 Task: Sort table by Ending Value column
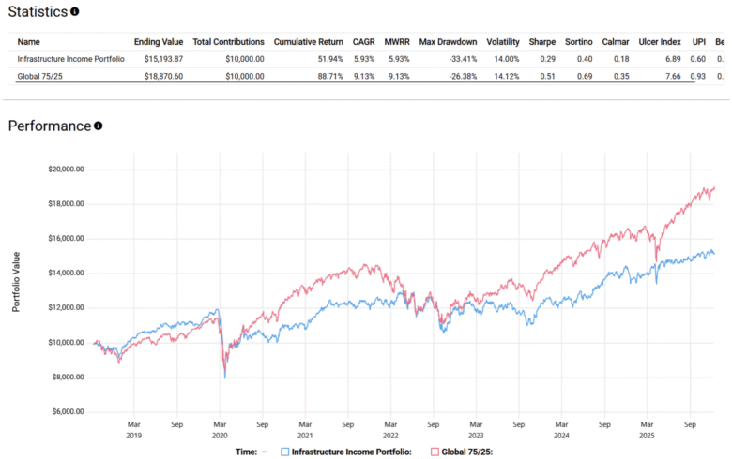tap(160, 42)
